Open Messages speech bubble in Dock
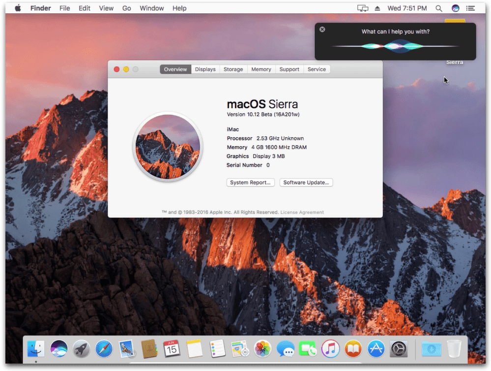491x371 pixels. tap(285, 349)
